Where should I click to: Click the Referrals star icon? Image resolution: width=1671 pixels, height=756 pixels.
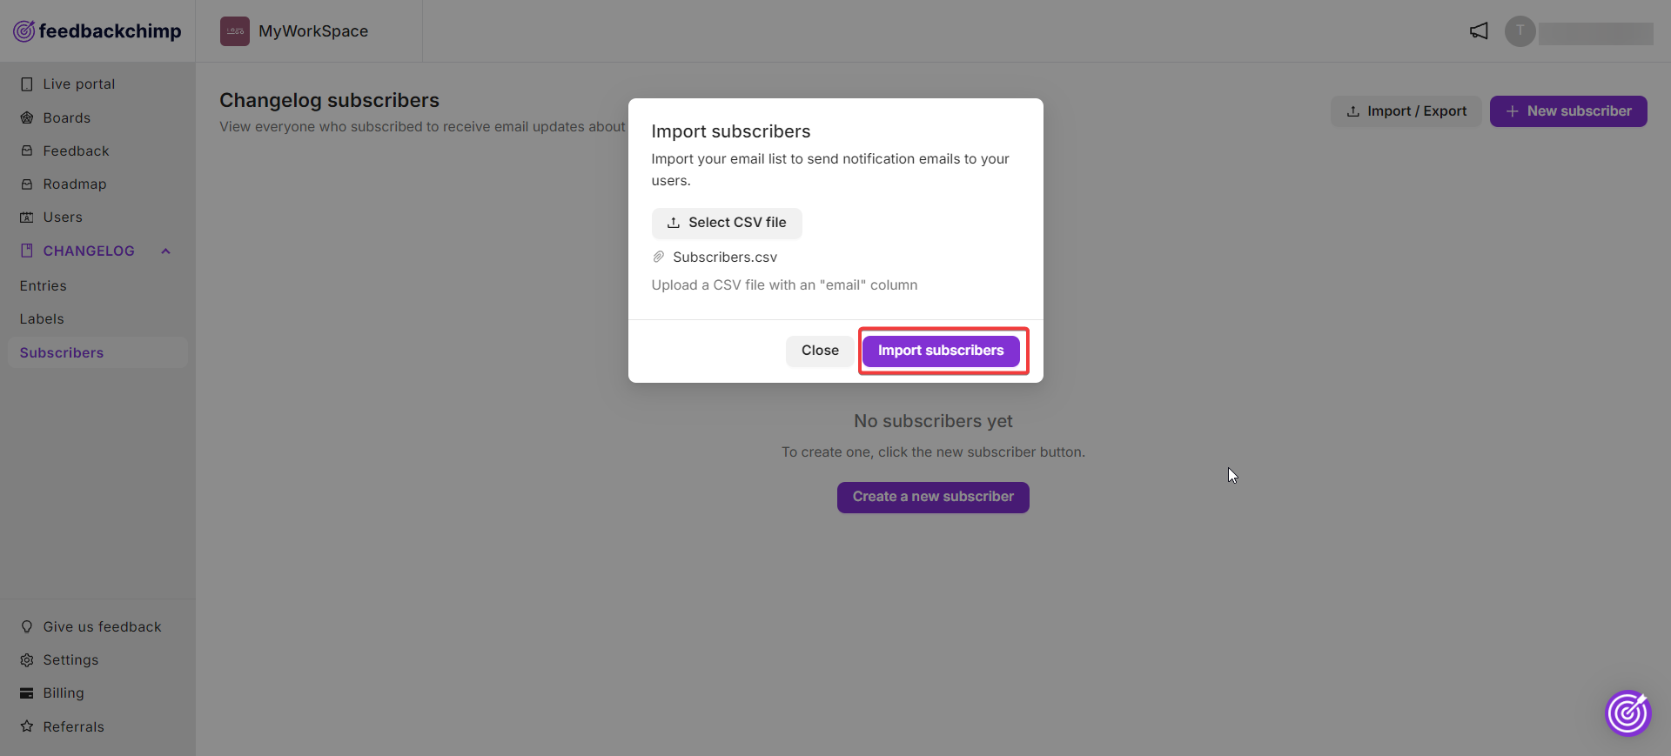(27, 726)
